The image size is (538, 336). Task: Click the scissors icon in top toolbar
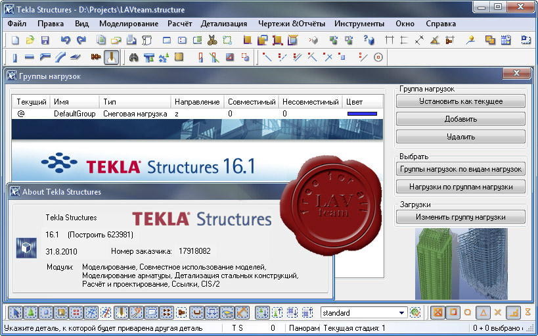pyautogui.click(x=212, y=41)
